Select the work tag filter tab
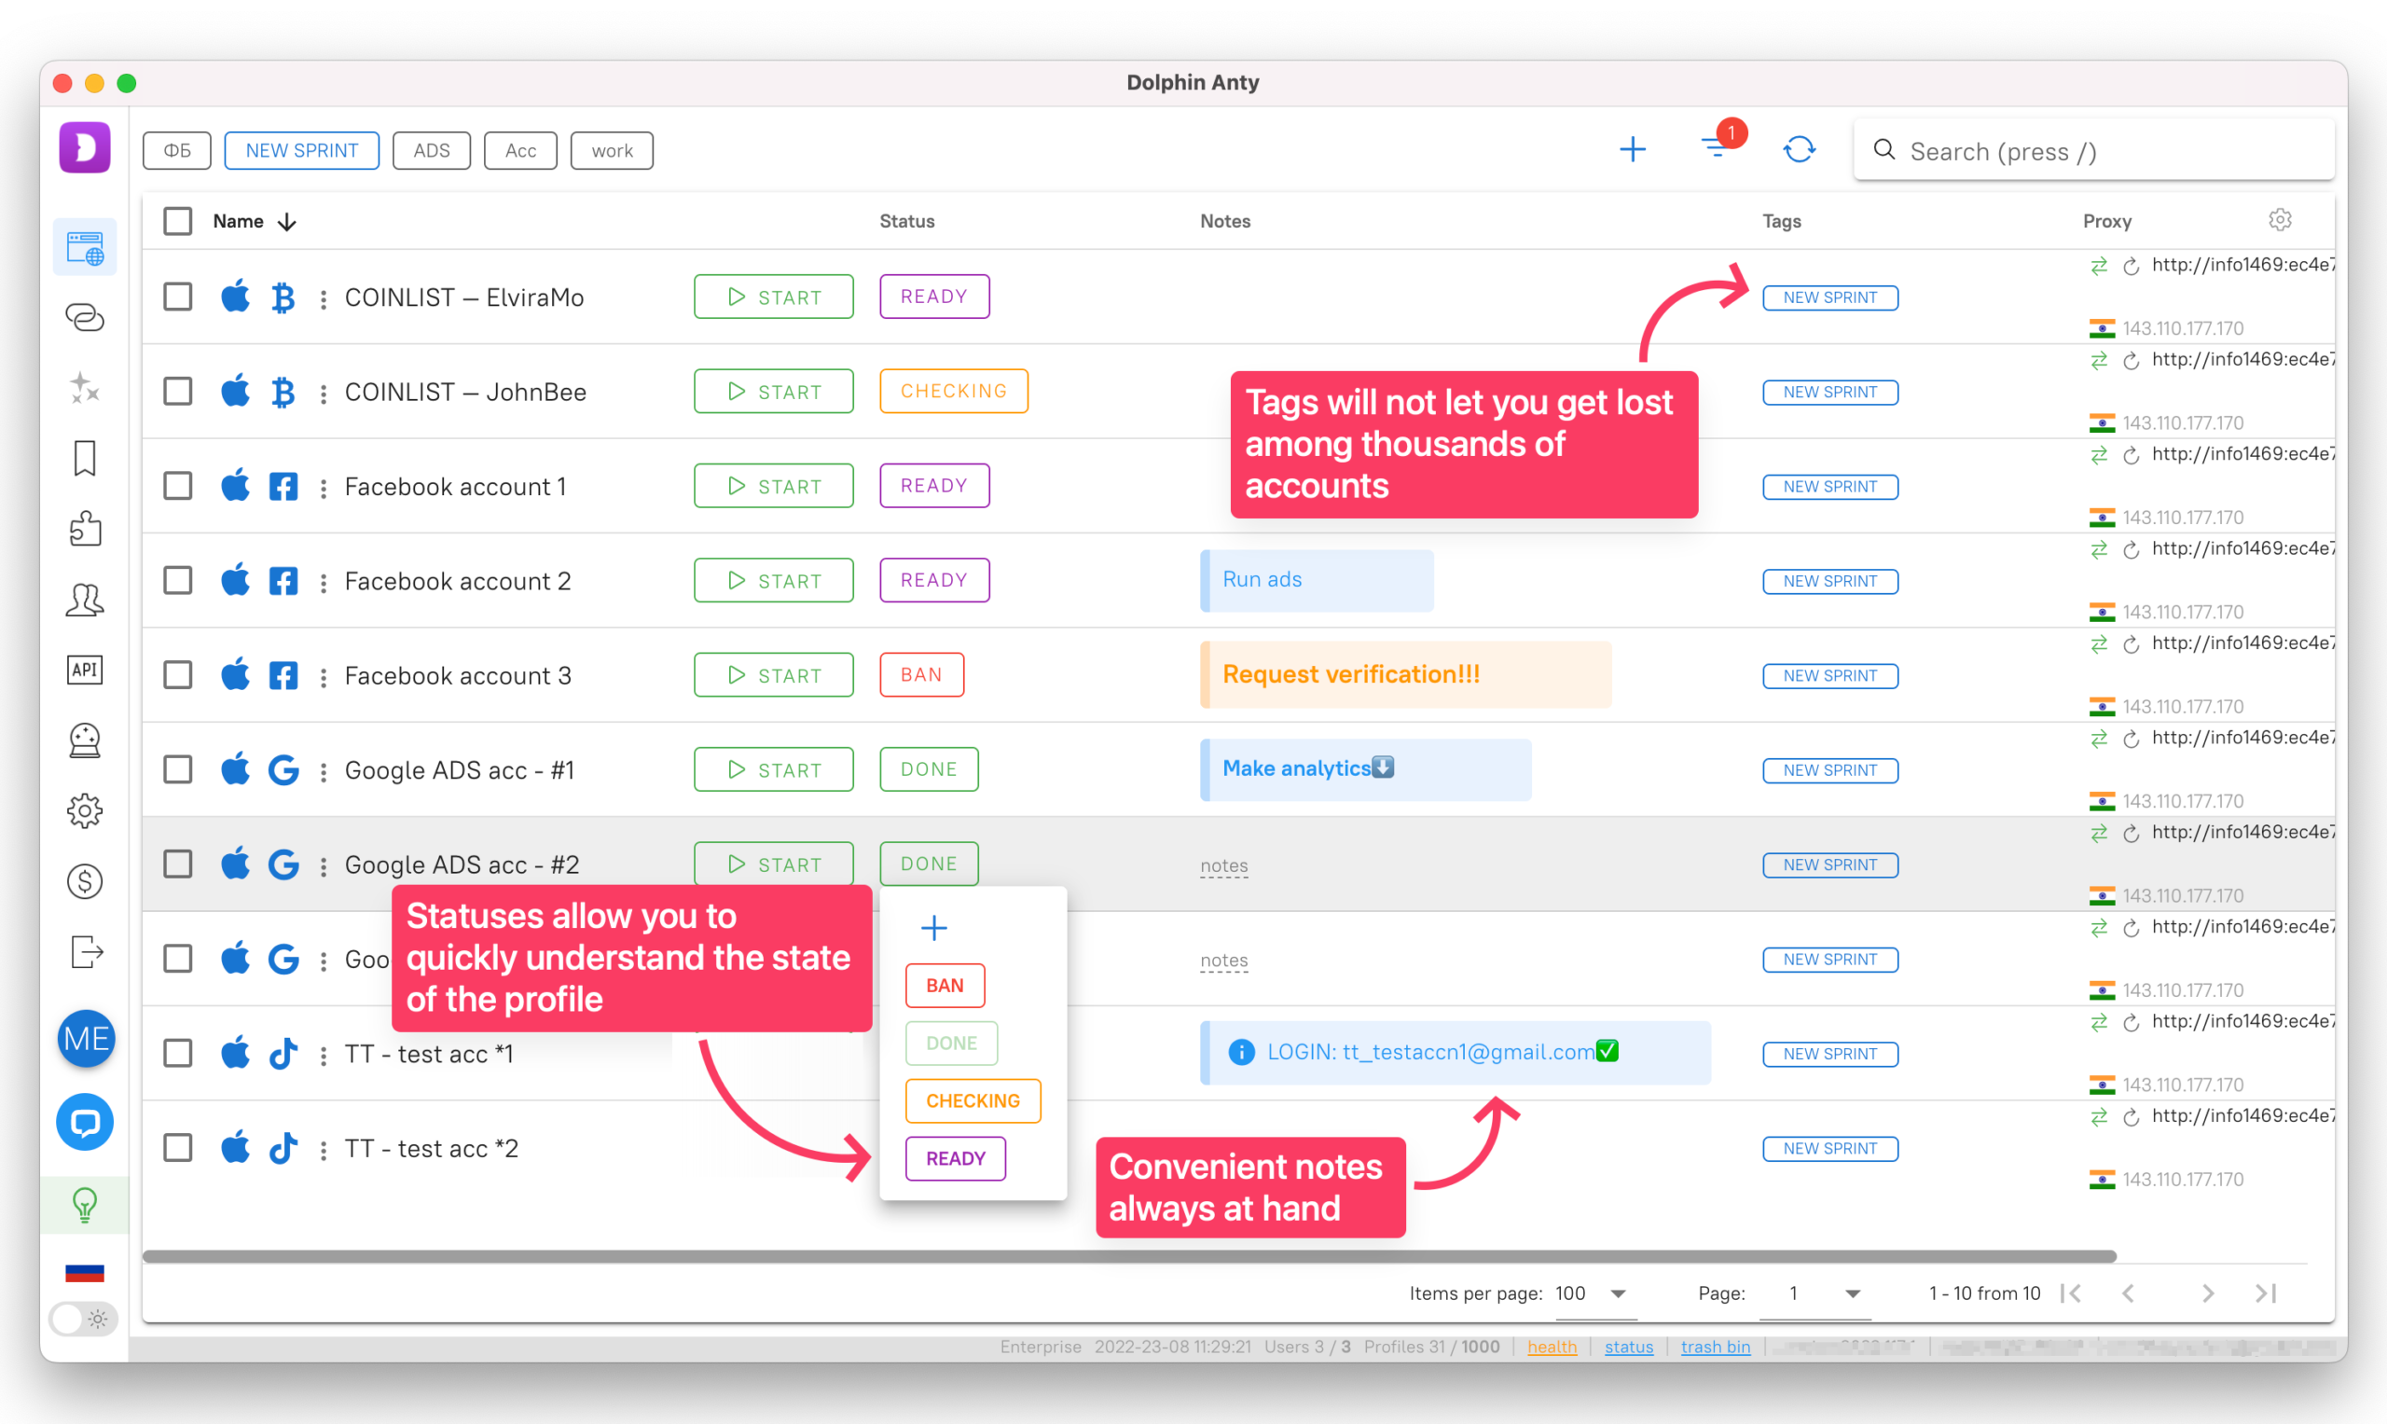Viewport: 2387px width, 1424px height. point(612,151)
